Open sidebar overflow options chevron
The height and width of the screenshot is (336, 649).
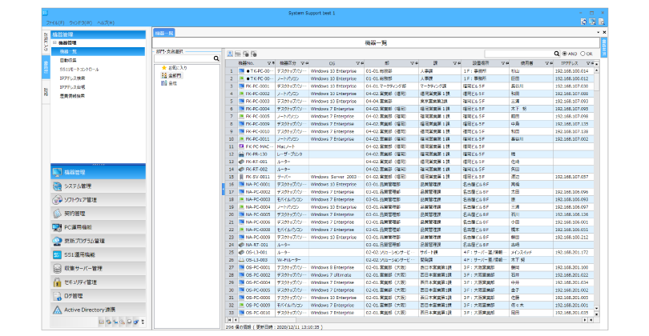pos(143,322)
